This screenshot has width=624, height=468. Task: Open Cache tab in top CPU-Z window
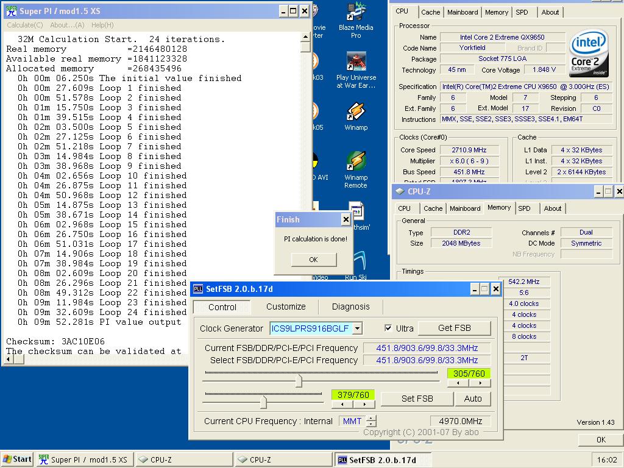(431, 12)
